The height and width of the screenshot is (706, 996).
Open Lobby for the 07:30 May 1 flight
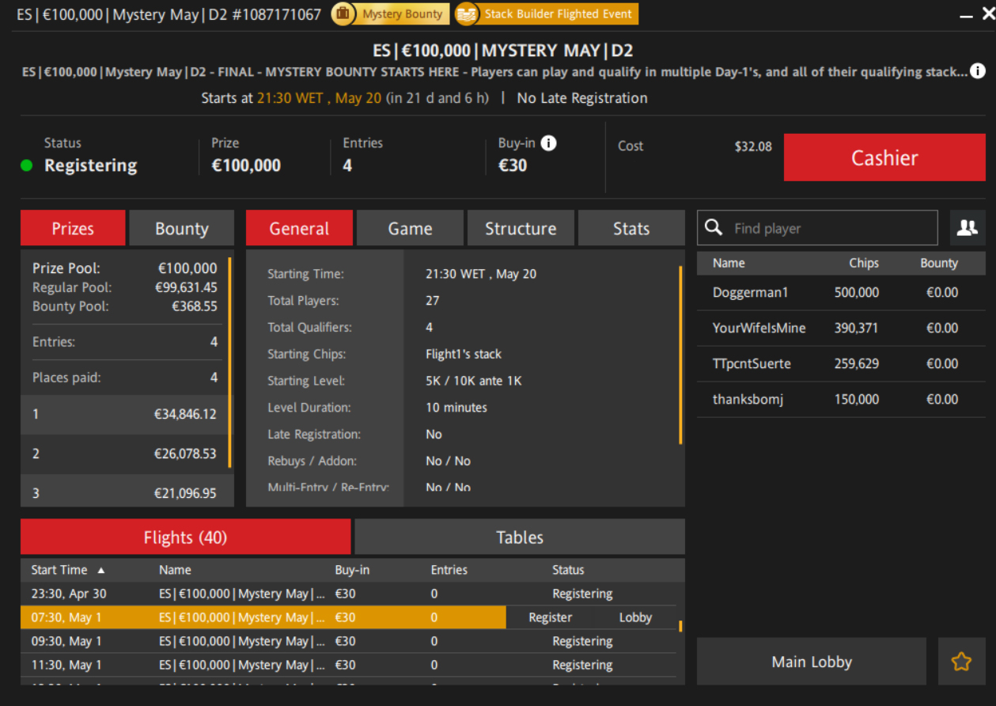tap(635, 617)
